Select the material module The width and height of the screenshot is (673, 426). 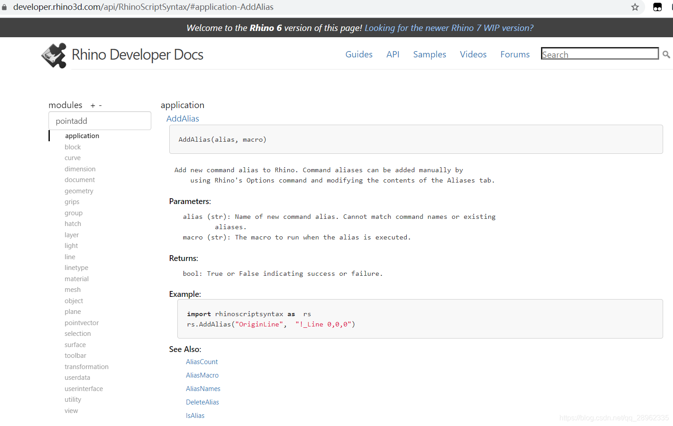point(77,279)
